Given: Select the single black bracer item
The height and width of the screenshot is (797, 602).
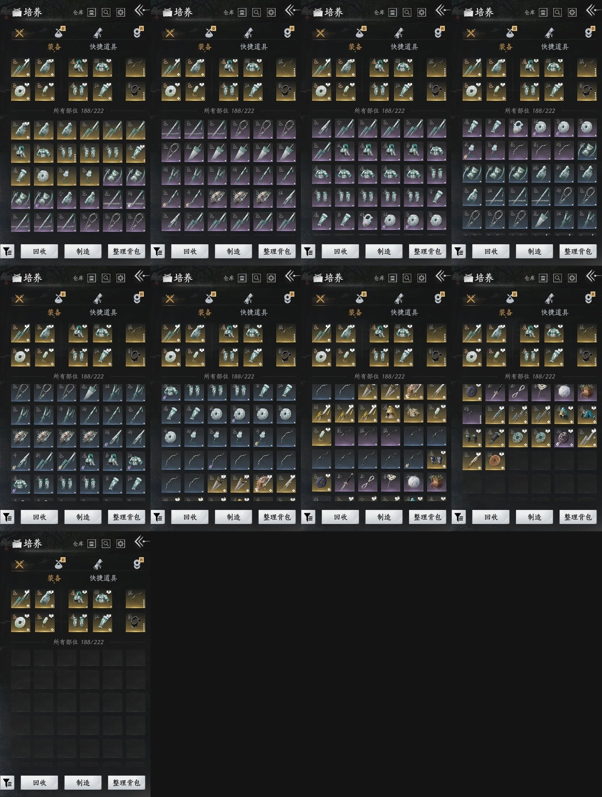Looking at the screenshot, I should [495, 438].
